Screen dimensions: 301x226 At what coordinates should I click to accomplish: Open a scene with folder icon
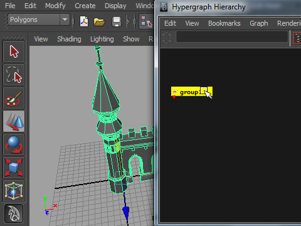pos(99,21)
